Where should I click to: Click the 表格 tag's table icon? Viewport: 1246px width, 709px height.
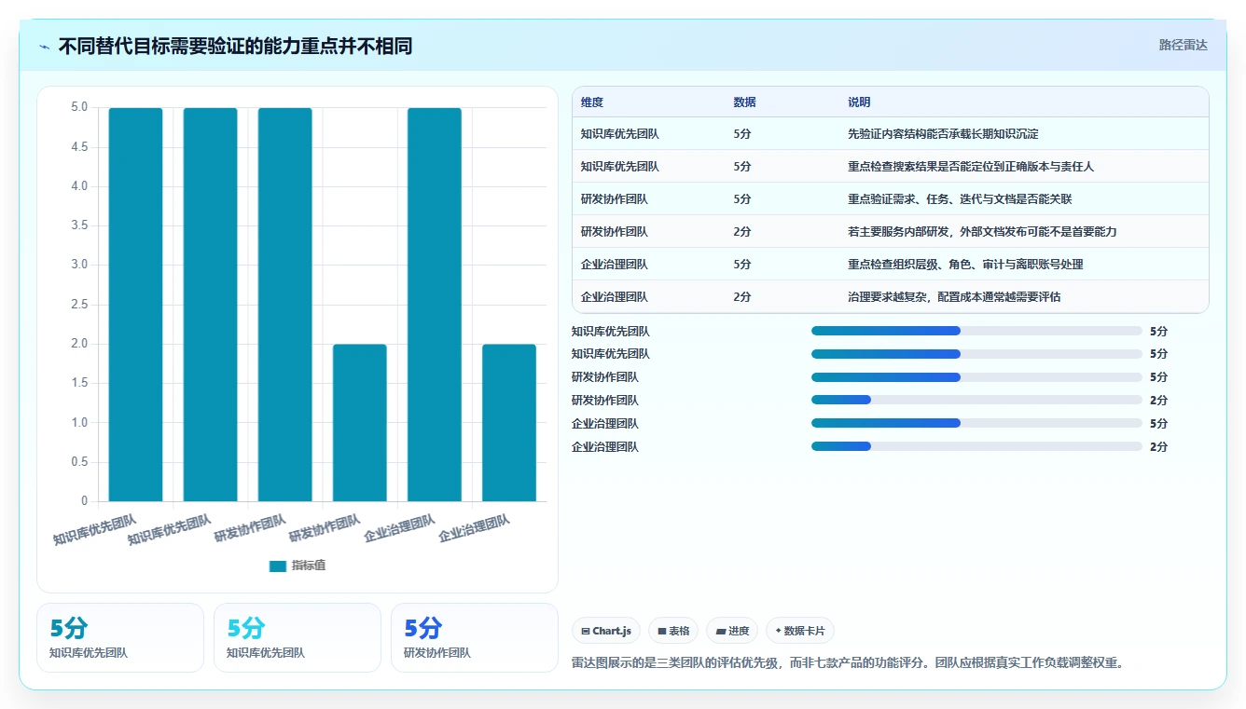(662, 631)
